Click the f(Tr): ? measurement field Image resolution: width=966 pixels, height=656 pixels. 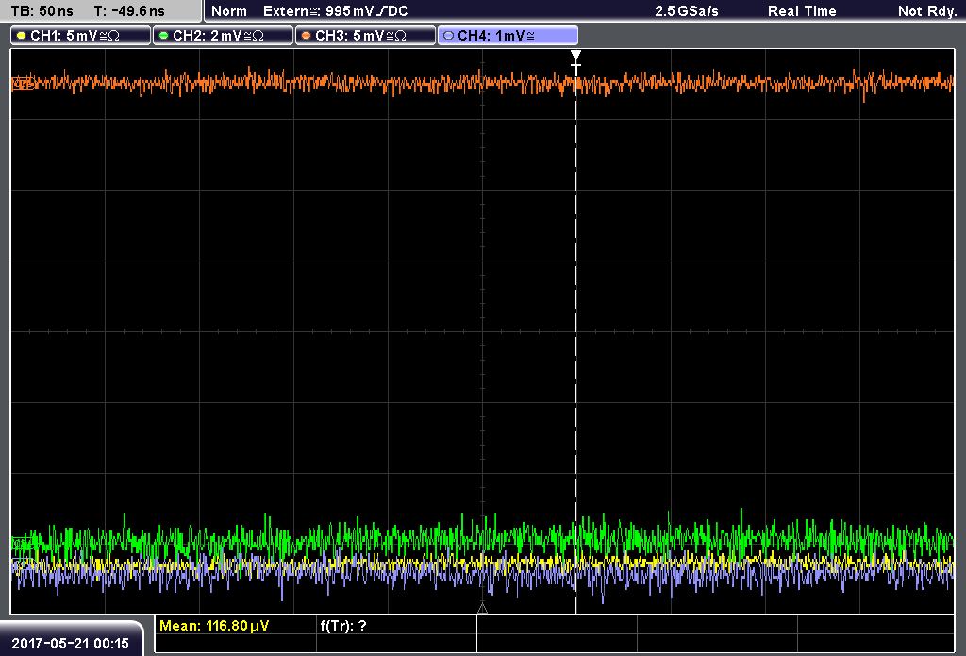point(343,626)
